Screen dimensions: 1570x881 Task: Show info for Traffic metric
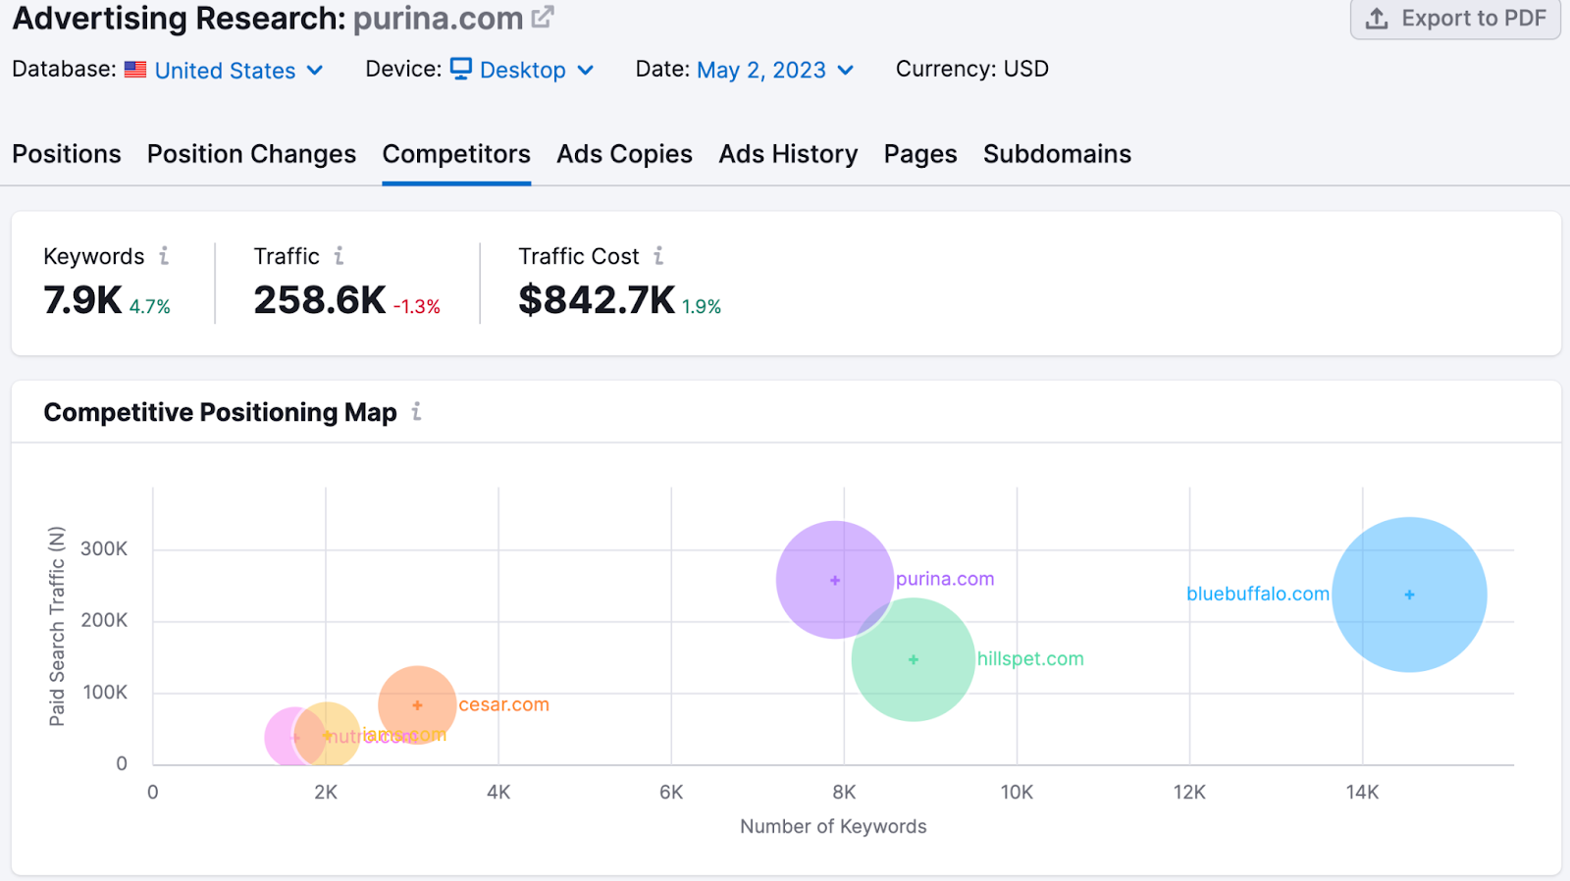point(339,256)
